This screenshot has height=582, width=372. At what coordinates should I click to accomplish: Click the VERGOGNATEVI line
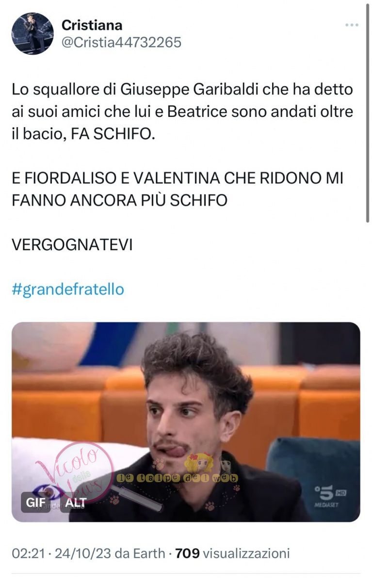click(72, 244)
